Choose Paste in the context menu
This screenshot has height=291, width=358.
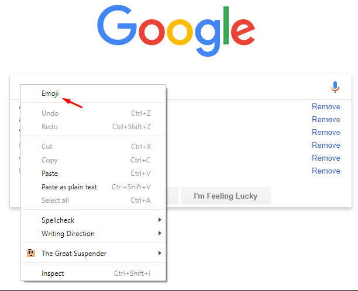pyautogui.click(x=50, y=174)
